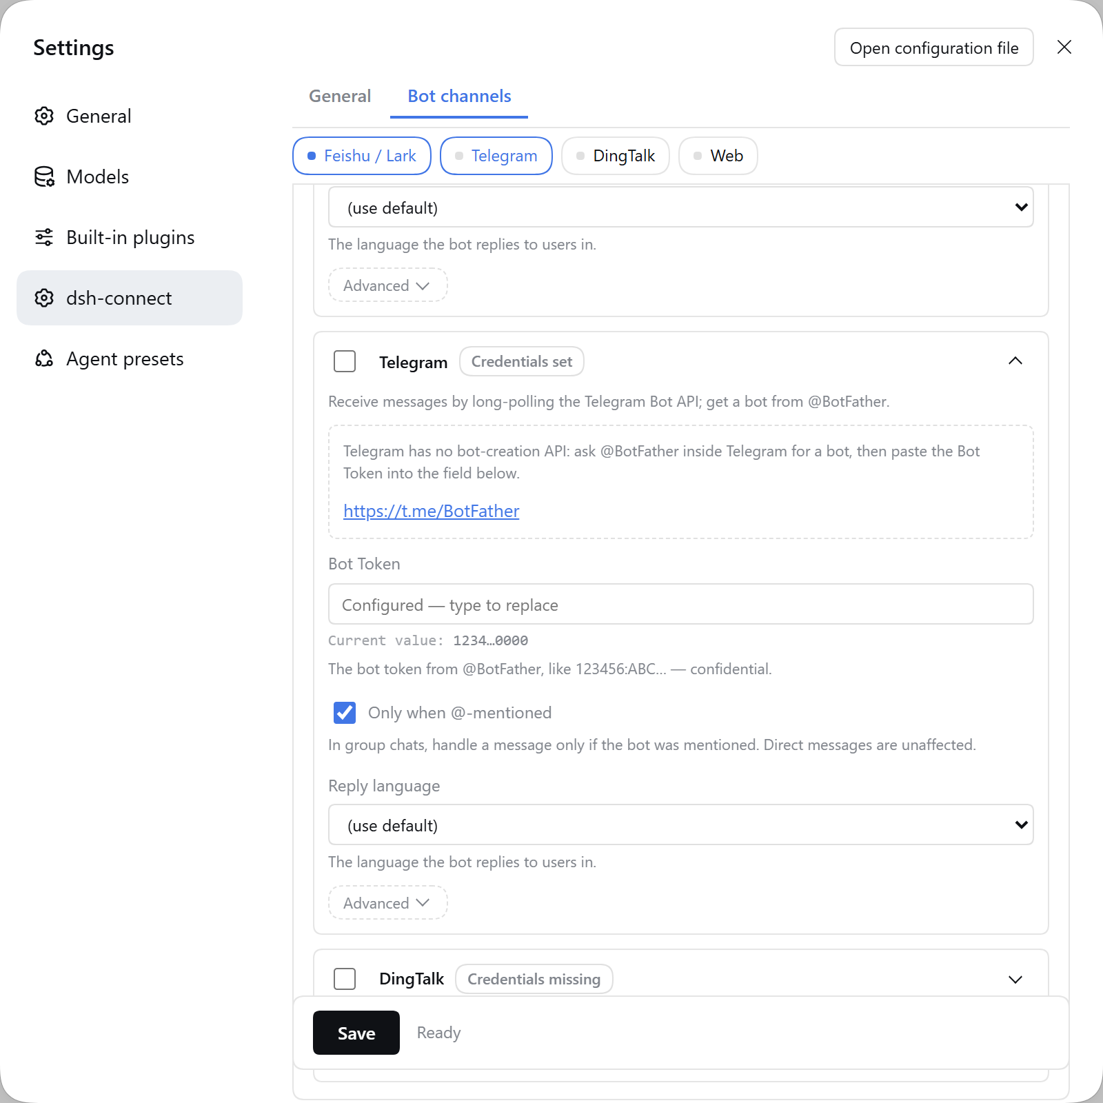Click the Credentials missing badge
The image size is (1103, 1103).
pyautogui.click(x=534, y=979)
